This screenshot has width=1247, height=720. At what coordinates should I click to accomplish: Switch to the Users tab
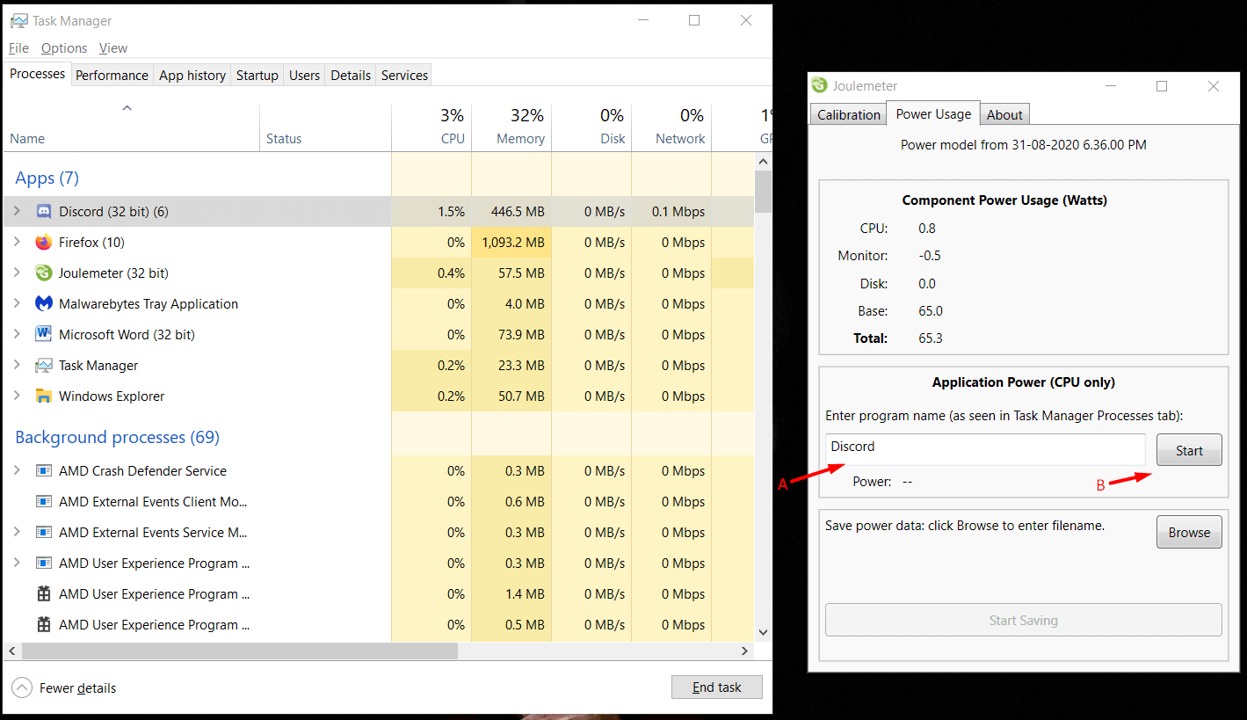(304, 76)
